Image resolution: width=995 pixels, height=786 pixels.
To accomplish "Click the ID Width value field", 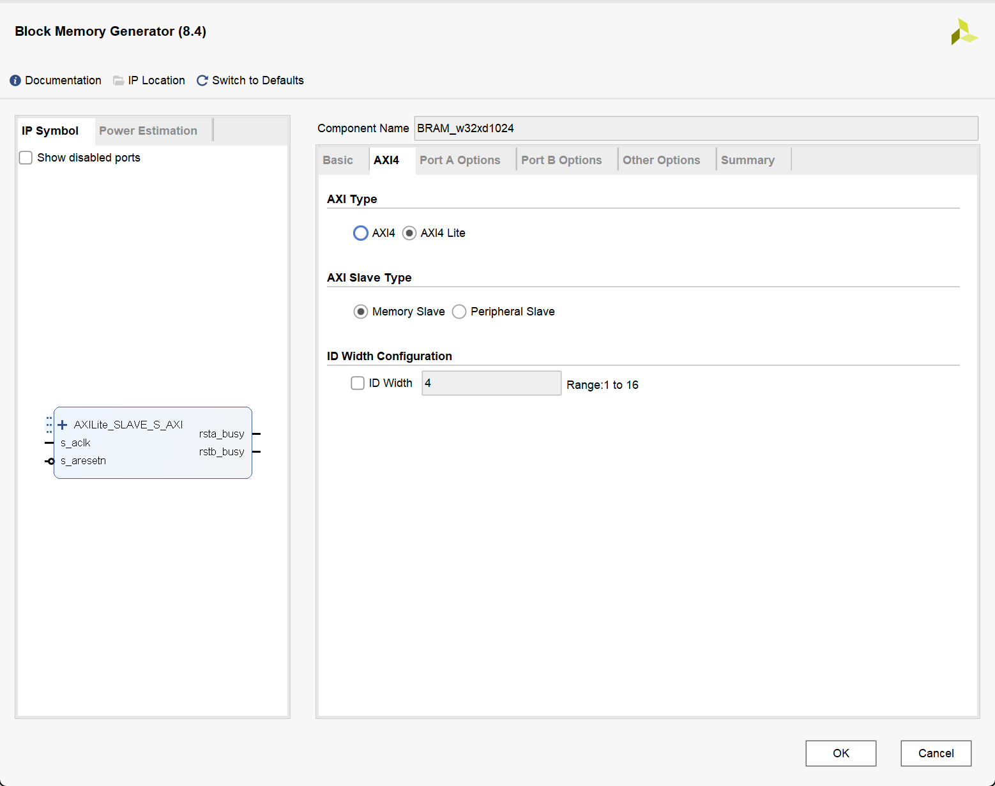I will [492, 383].
